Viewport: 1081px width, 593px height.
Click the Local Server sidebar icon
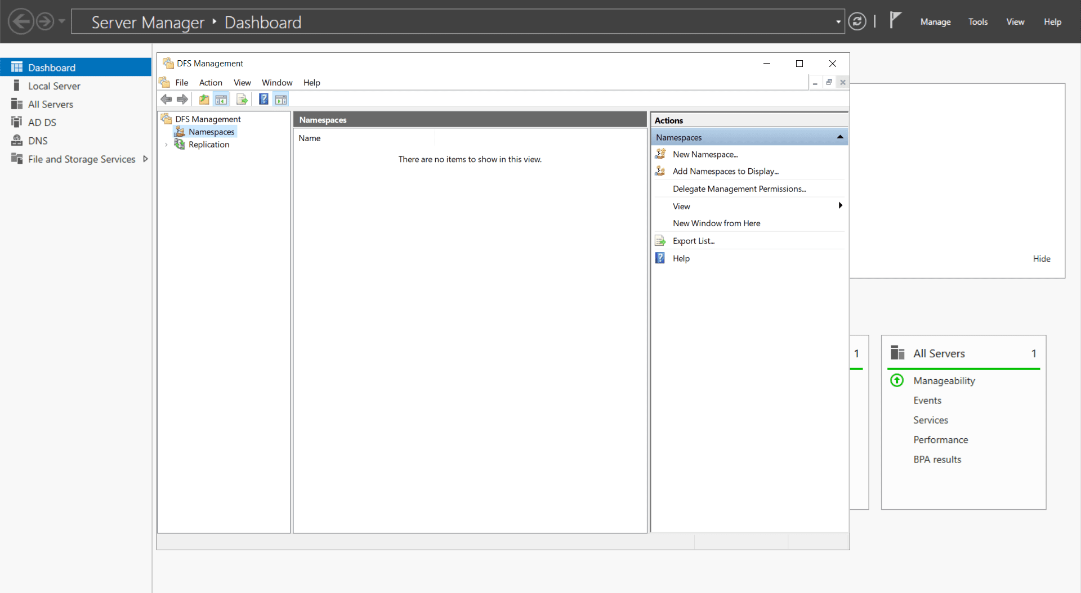[16, 86]
